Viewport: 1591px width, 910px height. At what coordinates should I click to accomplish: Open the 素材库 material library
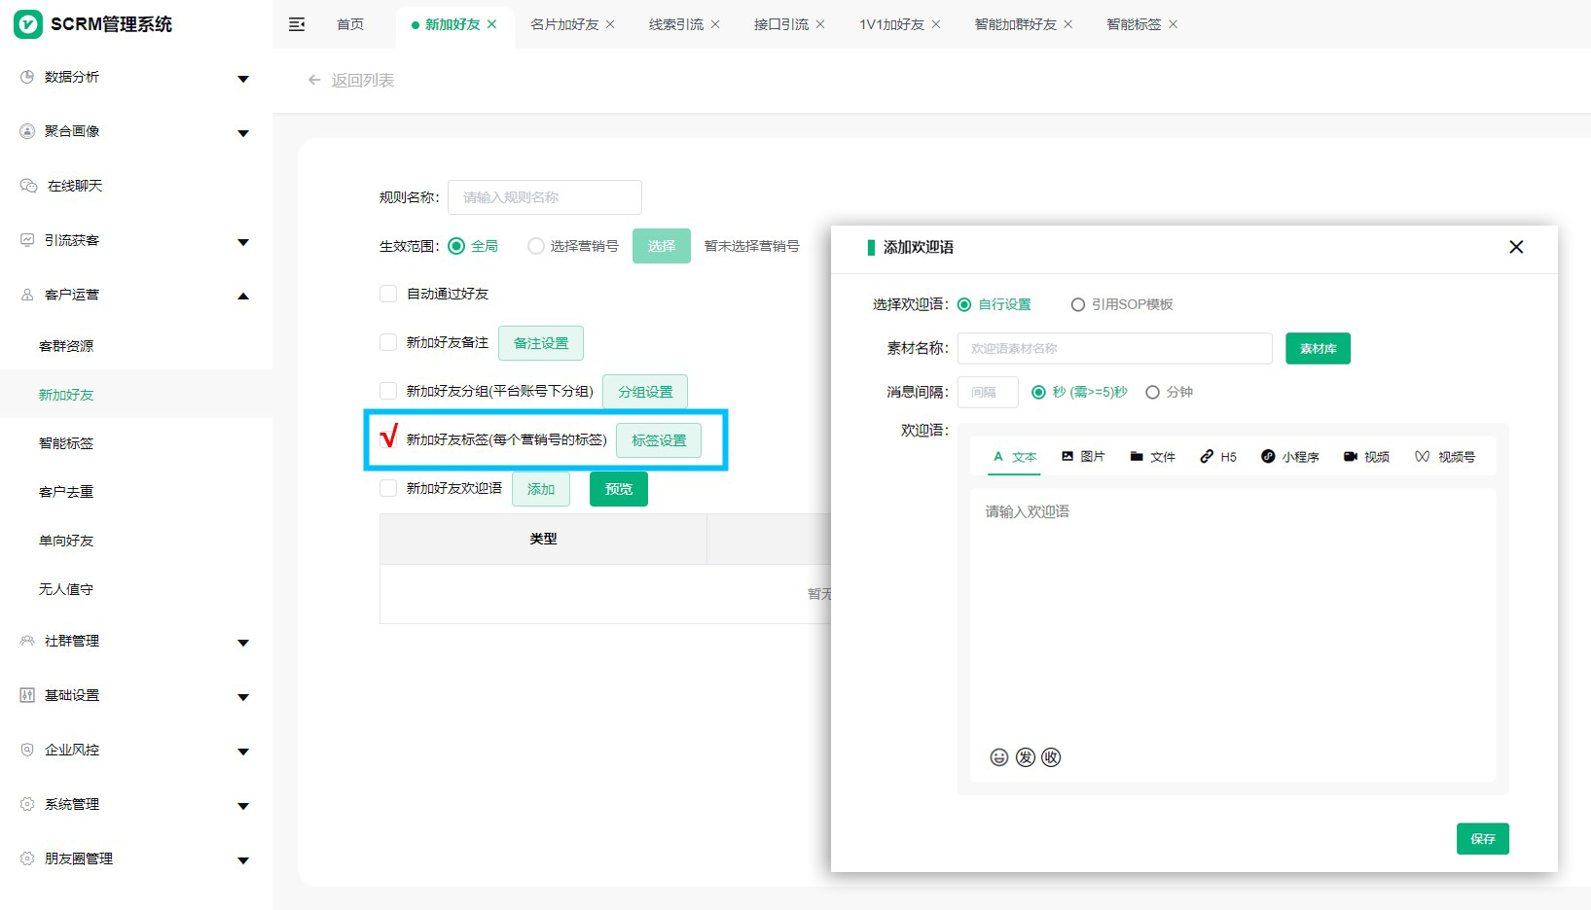[1318, 348]
